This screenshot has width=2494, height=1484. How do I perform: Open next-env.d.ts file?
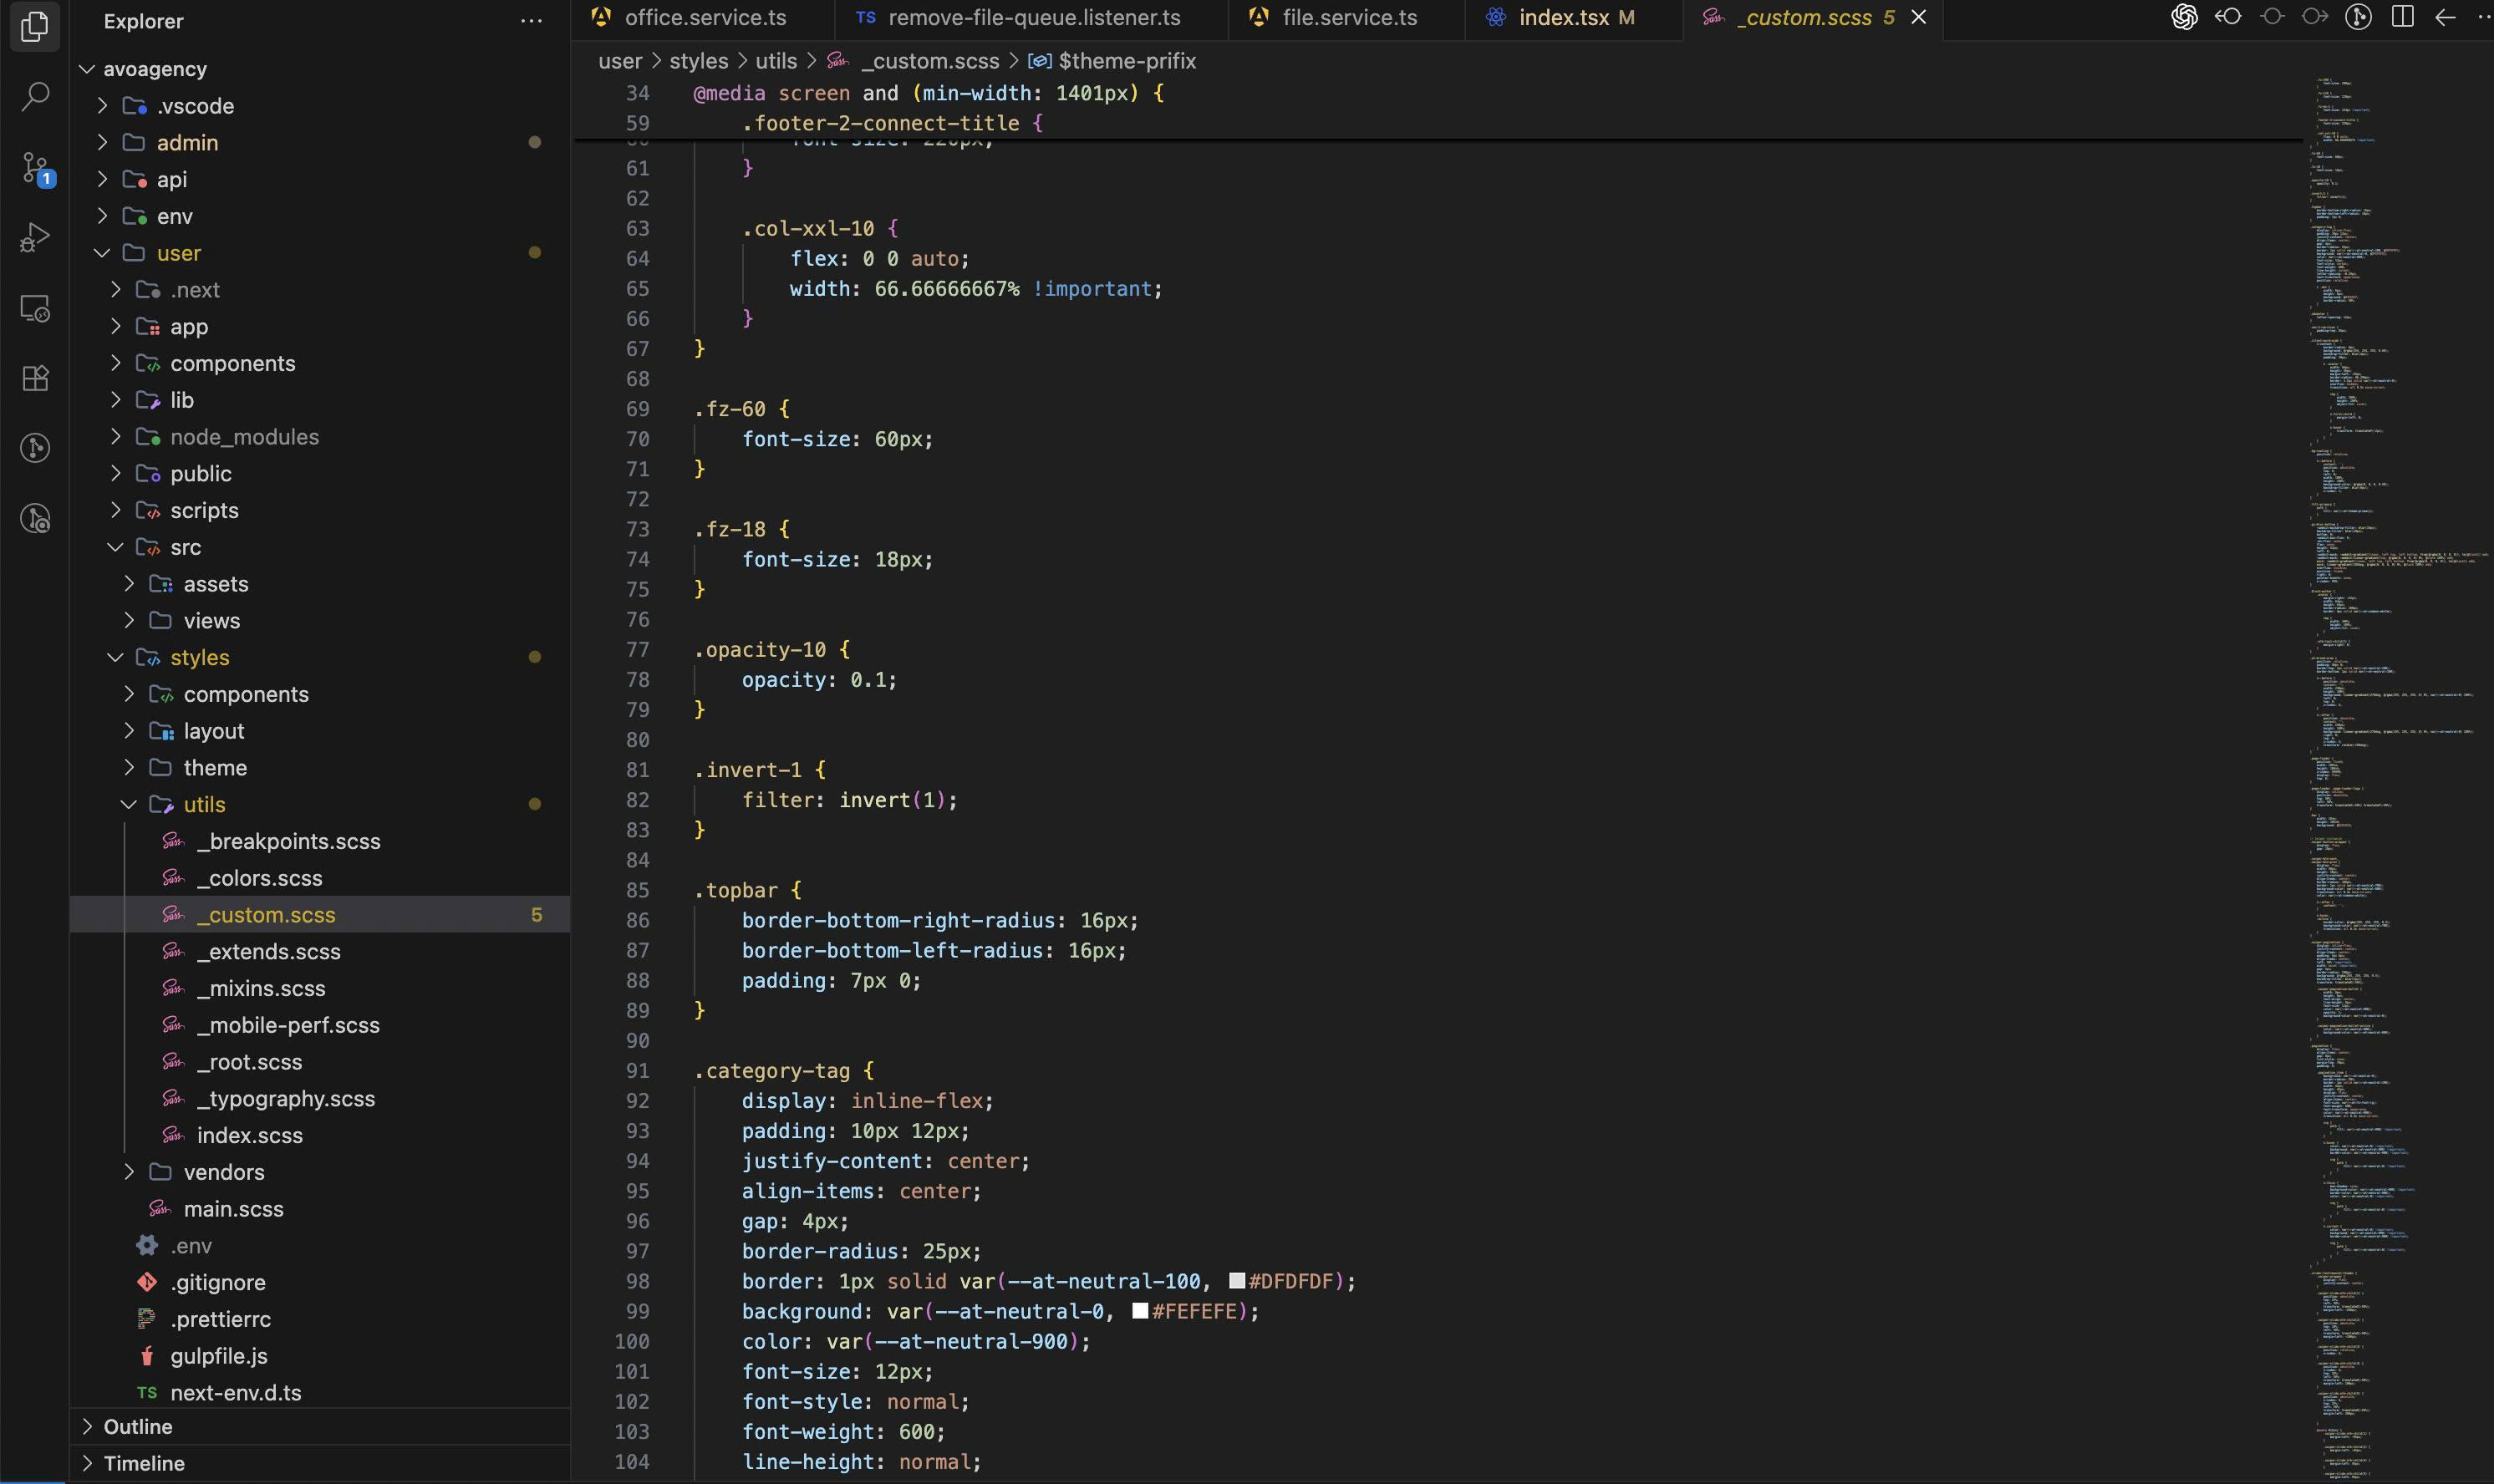[x=320, y=1392]
